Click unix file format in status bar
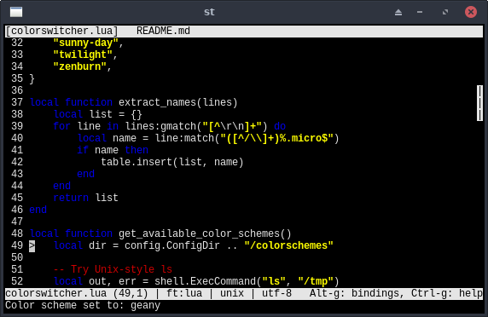488x317 pixels. pyautogui.click(x=232, y=293)
